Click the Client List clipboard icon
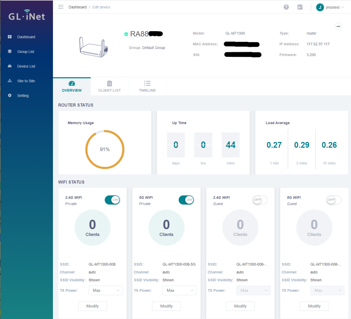Image resolution: width=351 pixels, height=319 pixels. tap(110, 83)
